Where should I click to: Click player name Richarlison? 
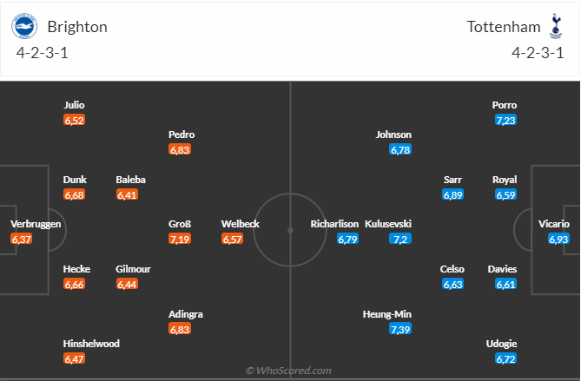tap(334, 224)
